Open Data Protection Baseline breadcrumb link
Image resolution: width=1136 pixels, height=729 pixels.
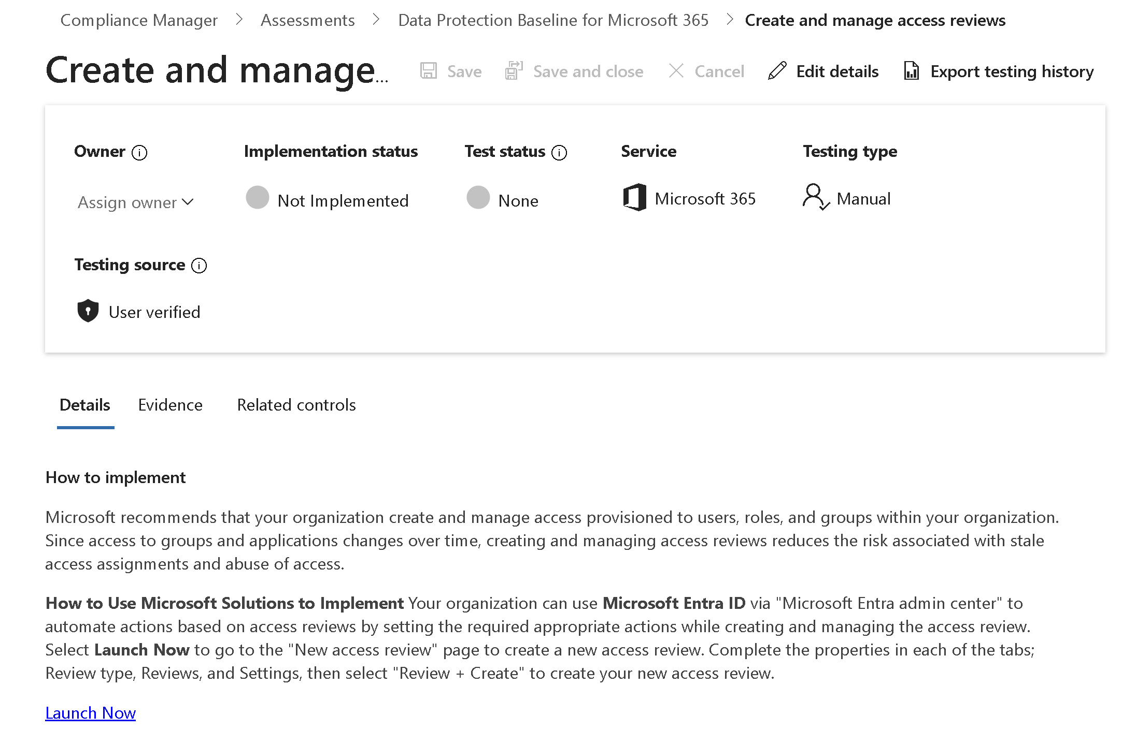(553, 20)
